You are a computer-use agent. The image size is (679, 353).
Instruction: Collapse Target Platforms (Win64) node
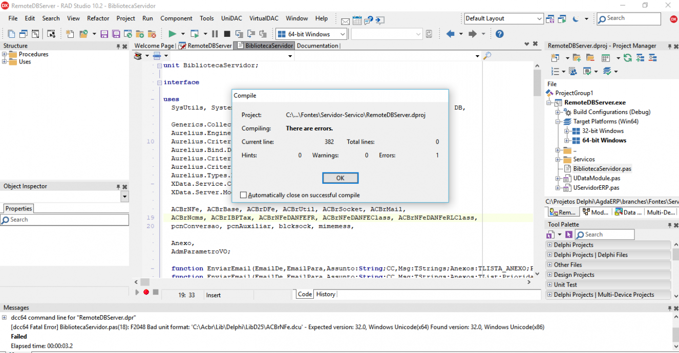(558, 122)
